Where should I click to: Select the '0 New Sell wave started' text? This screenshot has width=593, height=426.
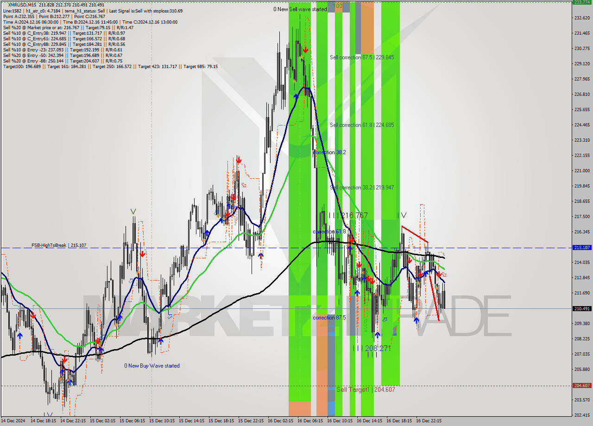(300, 9)
